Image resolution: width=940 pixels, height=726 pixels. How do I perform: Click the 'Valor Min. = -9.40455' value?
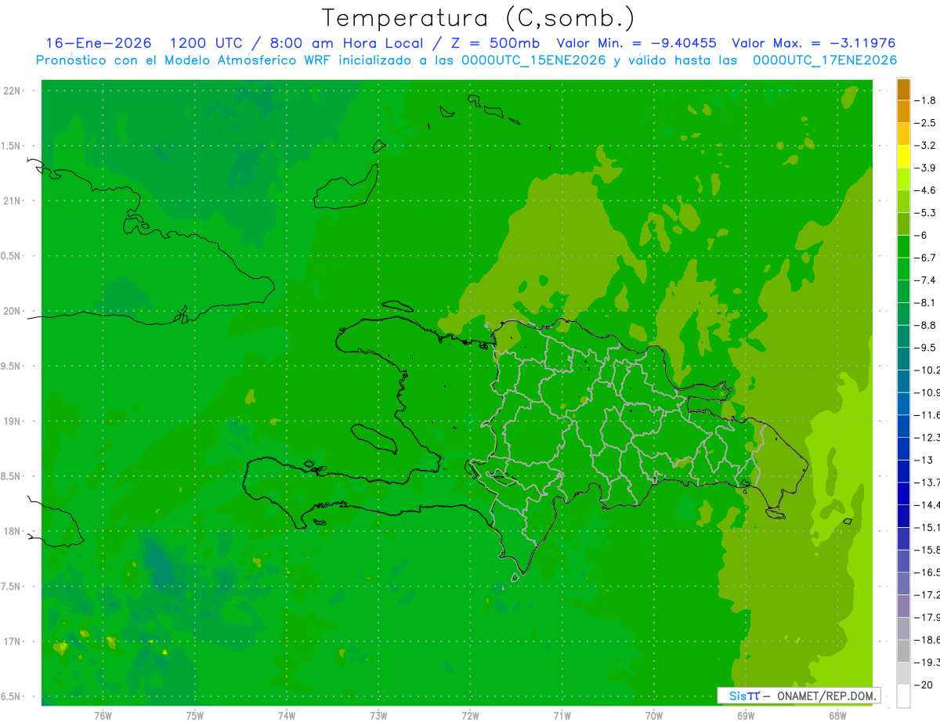pos(636,43)
